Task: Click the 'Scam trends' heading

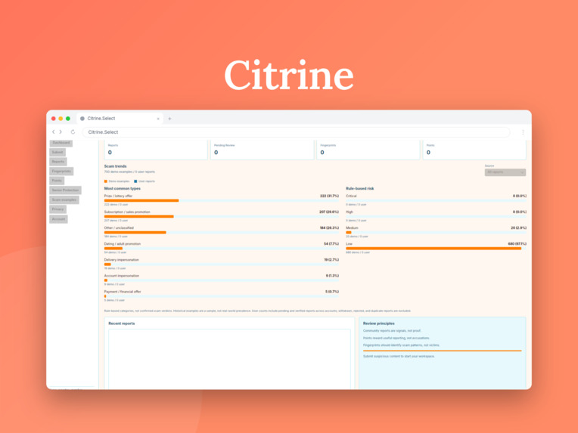Action: pyautogui.click(x=116, y=166)
